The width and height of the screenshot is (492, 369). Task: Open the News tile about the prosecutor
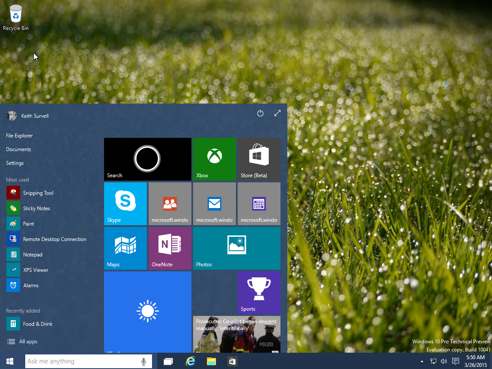click(237, 334)
